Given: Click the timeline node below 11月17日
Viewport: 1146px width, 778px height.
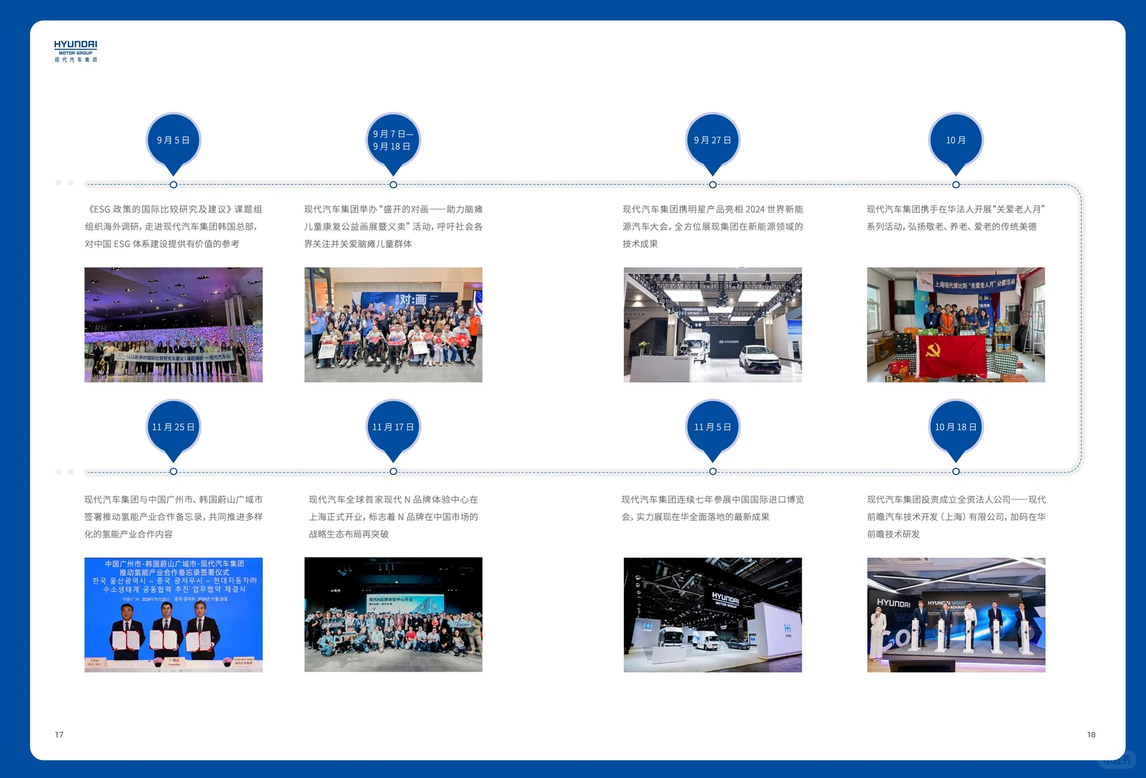Looking at the screenshot, I should 393,471.
